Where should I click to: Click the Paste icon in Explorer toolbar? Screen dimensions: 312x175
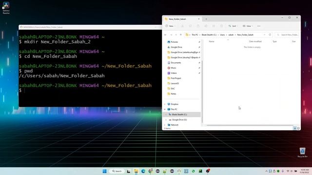198,26
